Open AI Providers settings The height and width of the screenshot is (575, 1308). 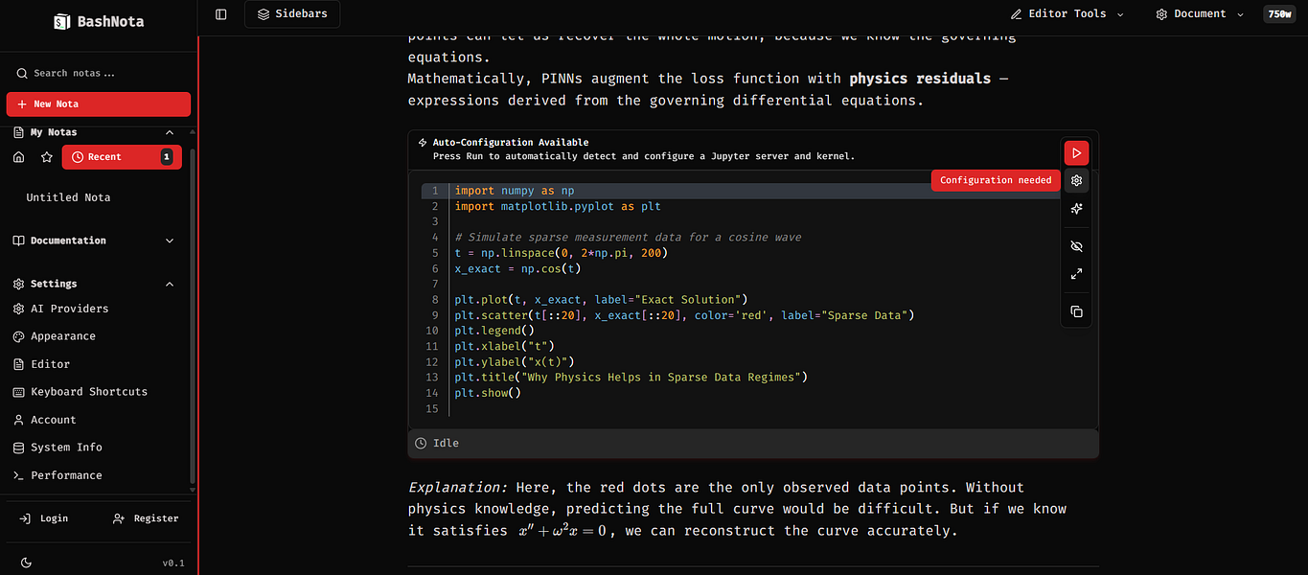pos(69,309)
